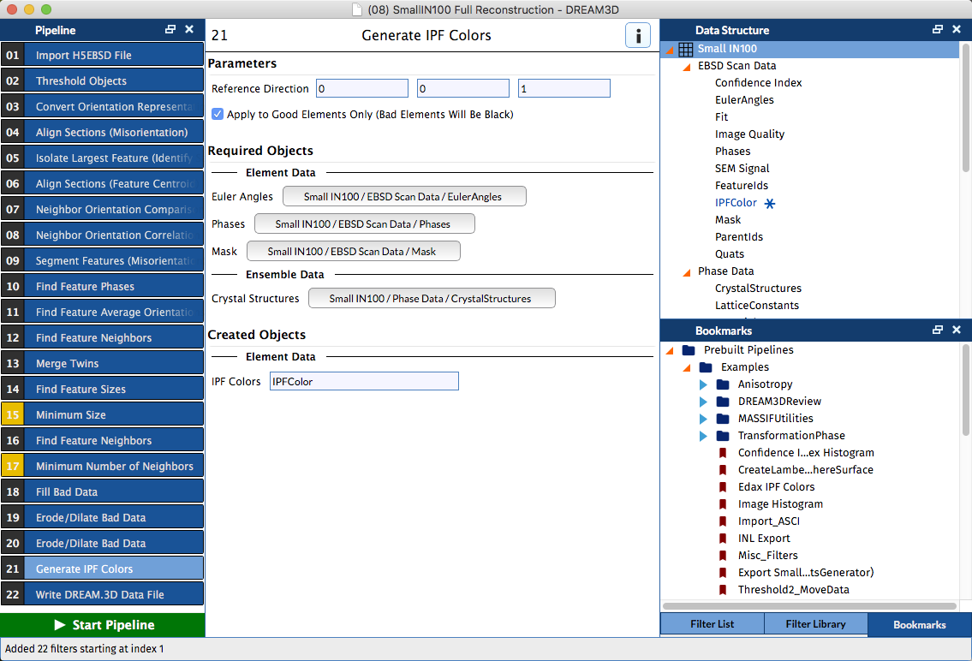Click the asterisk marker beside IPFColor
The width and height of the screenshot is (972, 661).
tap(769, 203)
